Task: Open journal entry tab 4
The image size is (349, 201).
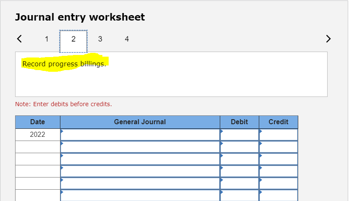Action: [127, 39]
